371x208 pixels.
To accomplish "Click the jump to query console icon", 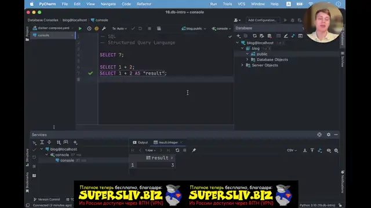I will coord(293,36).
